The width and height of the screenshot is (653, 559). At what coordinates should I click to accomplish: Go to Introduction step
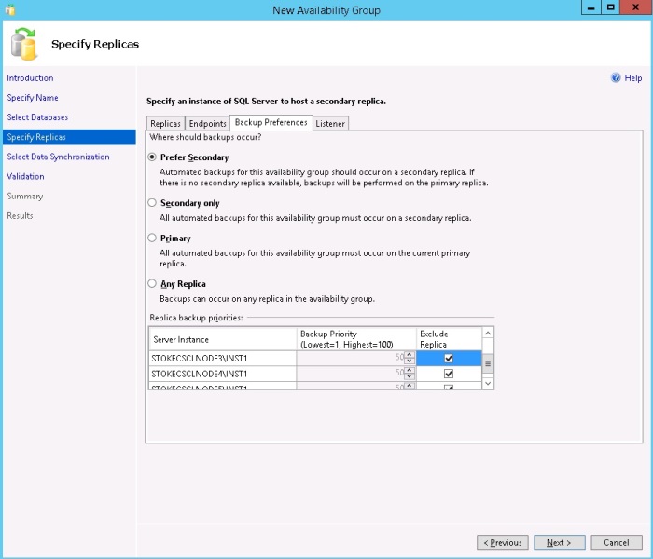pos(30,77)
